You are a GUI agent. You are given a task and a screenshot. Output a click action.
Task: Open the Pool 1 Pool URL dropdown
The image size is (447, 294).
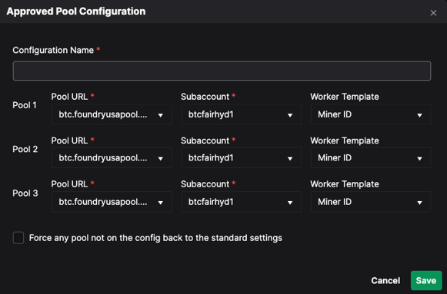pos(112,114)
